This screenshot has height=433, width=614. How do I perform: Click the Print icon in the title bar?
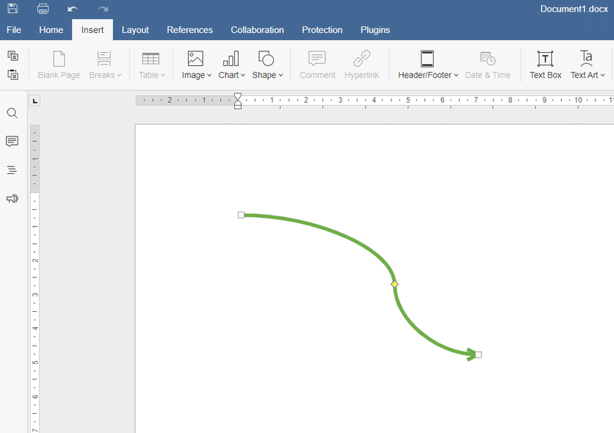pyautogui.click(x=43, y=8)
